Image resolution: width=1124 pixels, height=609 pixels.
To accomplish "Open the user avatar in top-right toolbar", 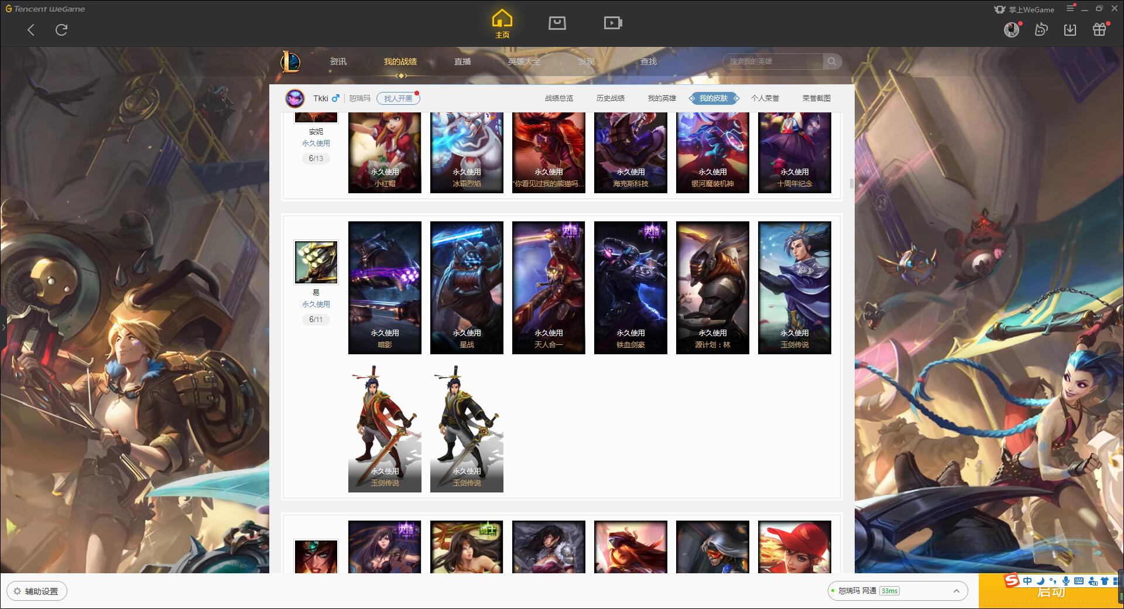I will [x=1012, y=30].
